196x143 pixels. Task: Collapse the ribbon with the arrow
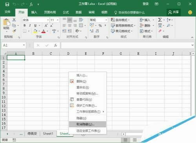192,38
